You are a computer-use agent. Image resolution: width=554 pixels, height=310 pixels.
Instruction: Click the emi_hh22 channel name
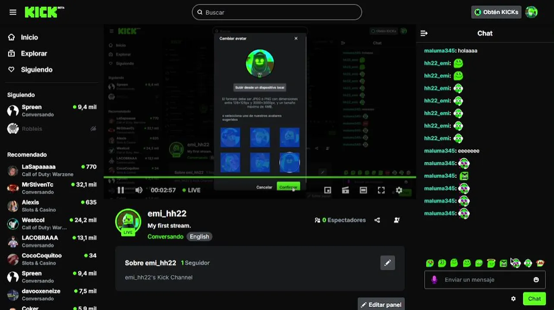coord(167,214)
